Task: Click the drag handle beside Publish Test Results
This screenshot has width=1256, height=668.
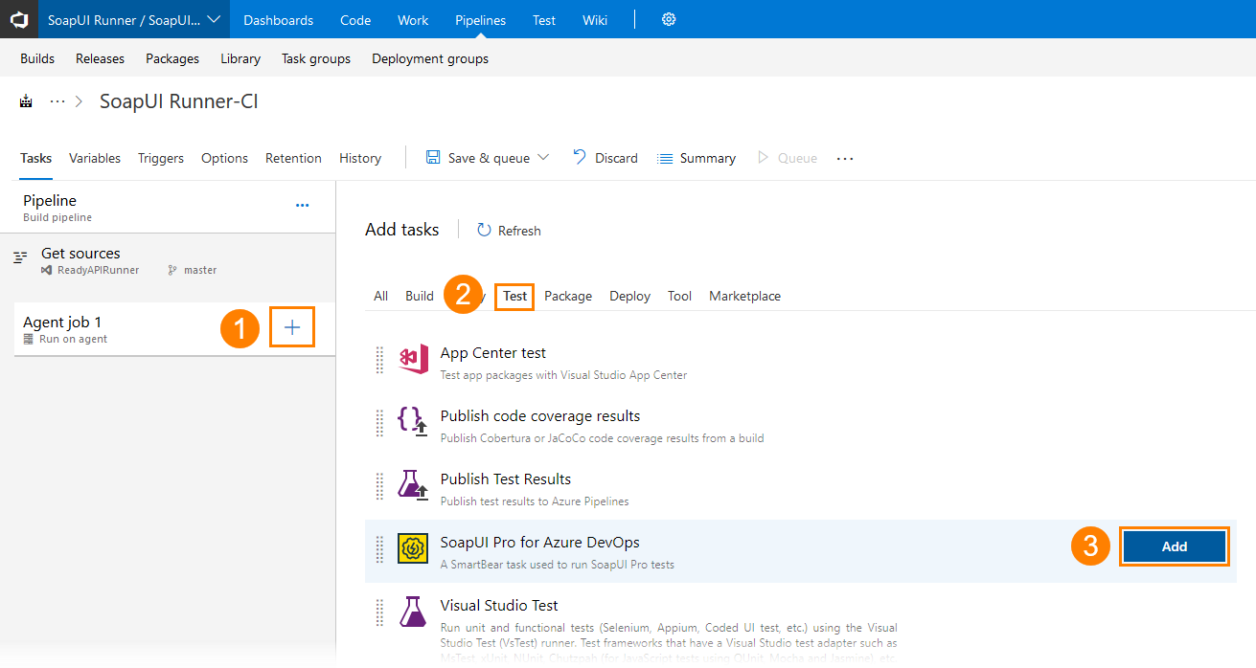Action: click(x=379, y=486)
